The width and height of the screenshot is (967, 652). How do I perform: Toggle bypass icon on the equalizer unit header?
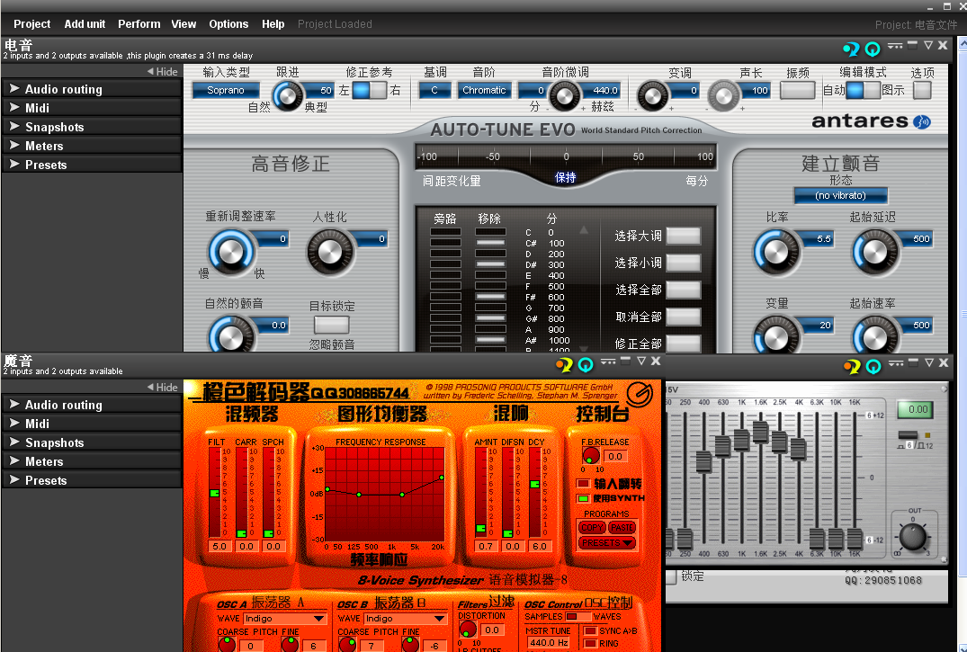(x=852, y=366)
